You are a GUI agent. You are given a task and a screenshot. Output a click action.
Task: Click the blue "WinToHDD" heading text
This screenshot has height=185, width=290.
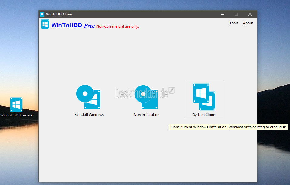point(67,25)
